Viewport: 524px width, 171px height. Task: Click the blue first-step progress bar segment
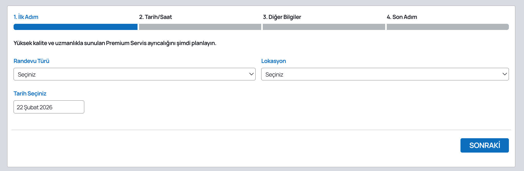(x=75, y=27)
